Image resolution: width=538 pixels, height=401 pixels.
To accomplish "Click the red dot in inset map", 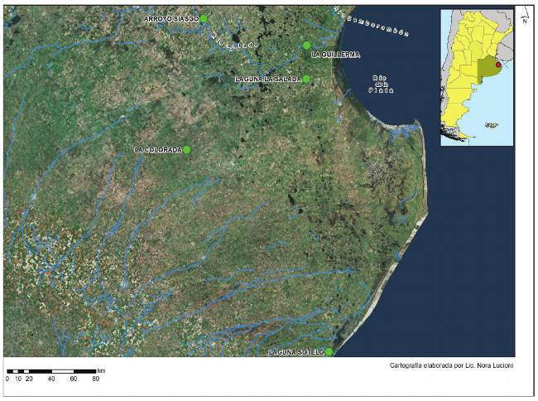I will pyautogui.click(x=498, y=65).
